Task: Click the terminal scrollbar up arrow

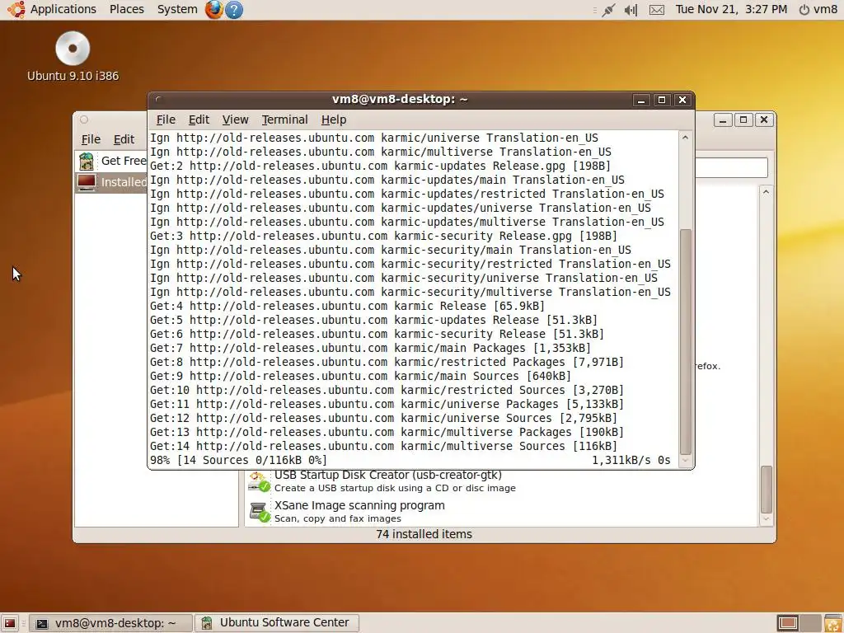Action: tap(685, 138)
